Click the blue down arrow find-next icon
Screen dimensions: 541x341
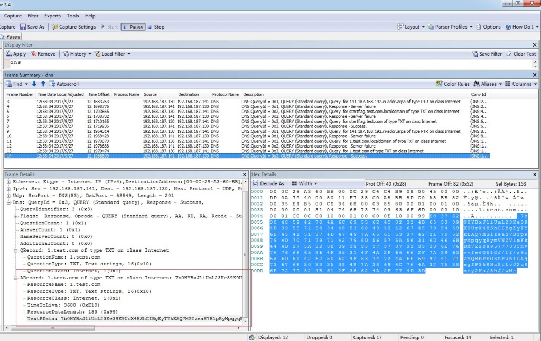[x=34, y=84]
